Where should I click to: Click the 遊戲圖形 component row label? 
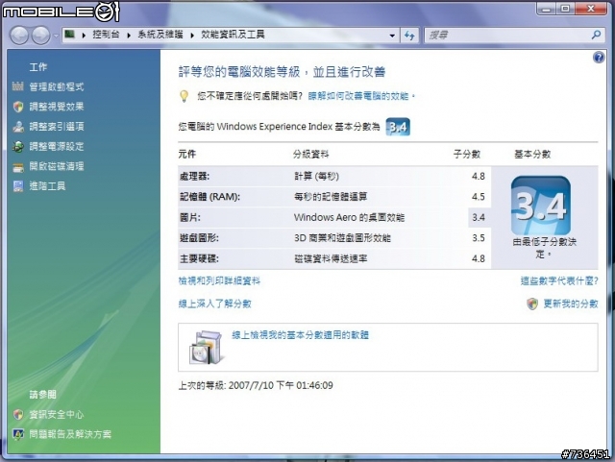pos(199,238)
